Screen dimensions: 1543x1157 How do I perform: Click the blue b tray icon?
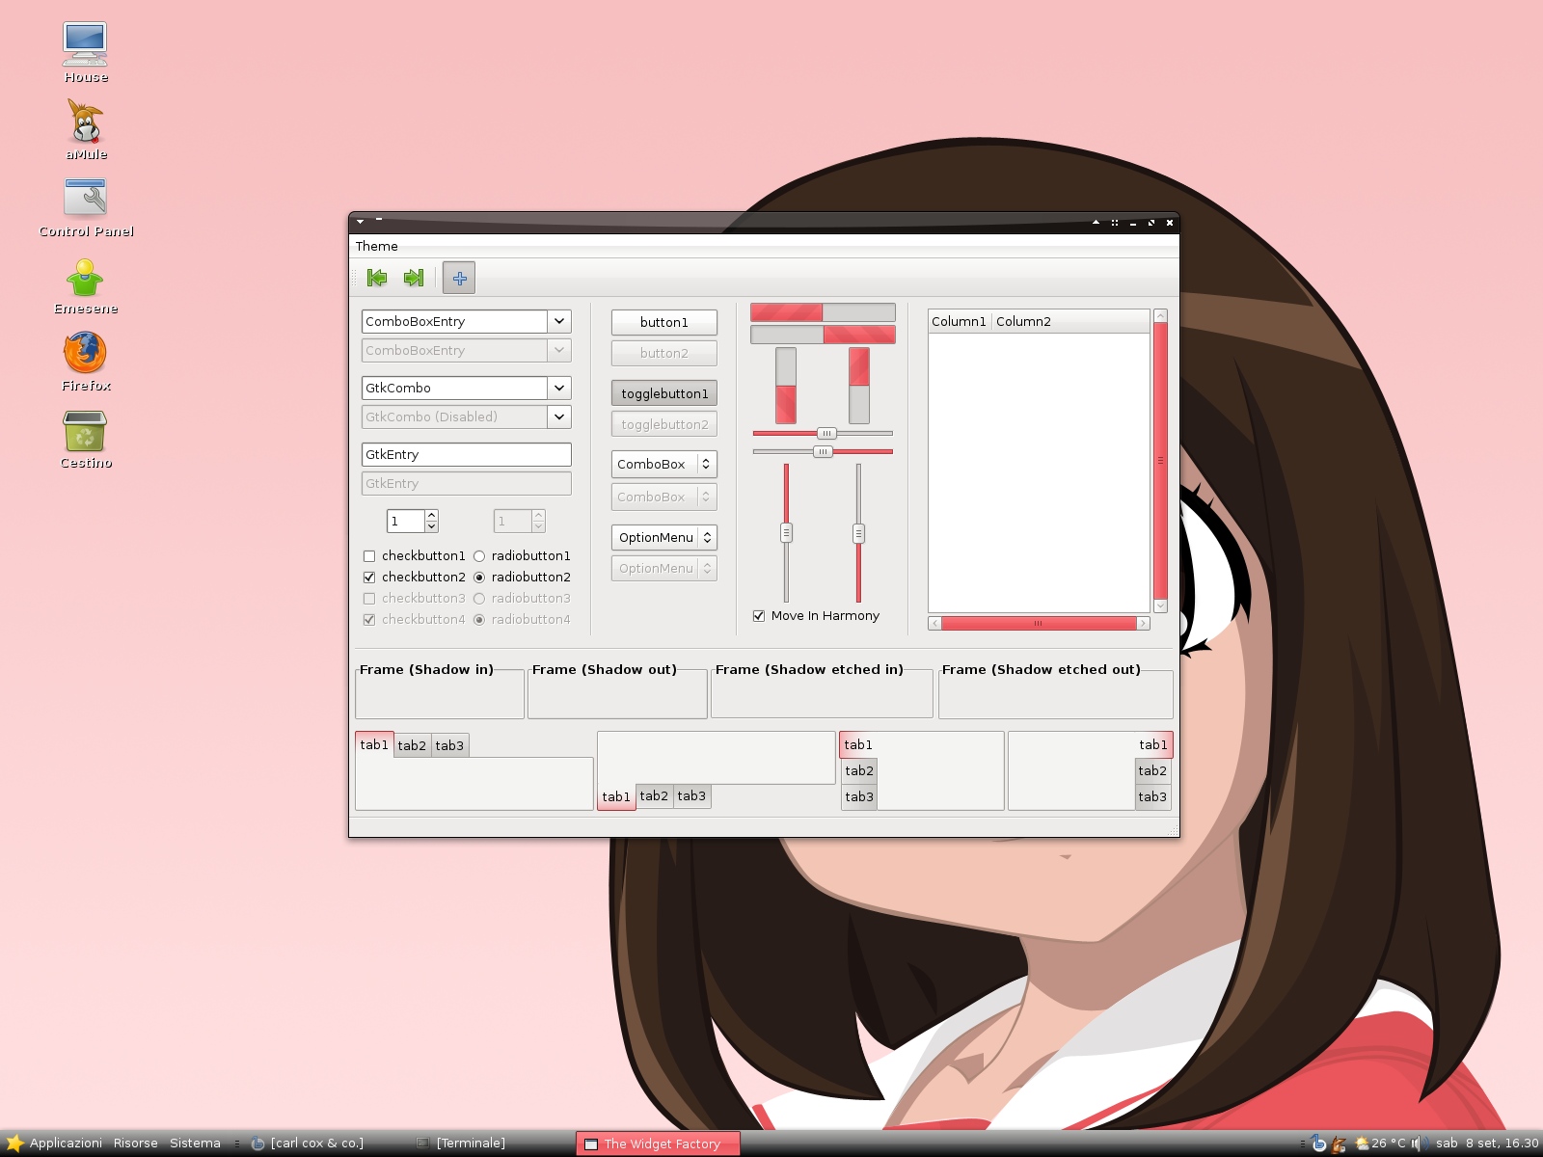[x=1318, y=1144]
